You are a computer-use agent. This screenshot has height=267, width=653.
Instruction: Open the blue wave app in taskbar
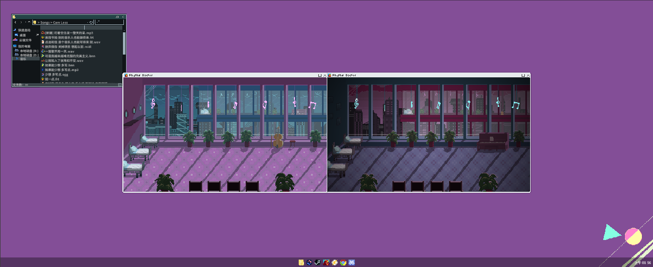coord(309,262)
